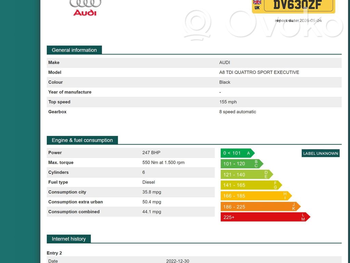Click the Audi logo
The width and height of the screenshot is (350, 263).
[85, 8]
